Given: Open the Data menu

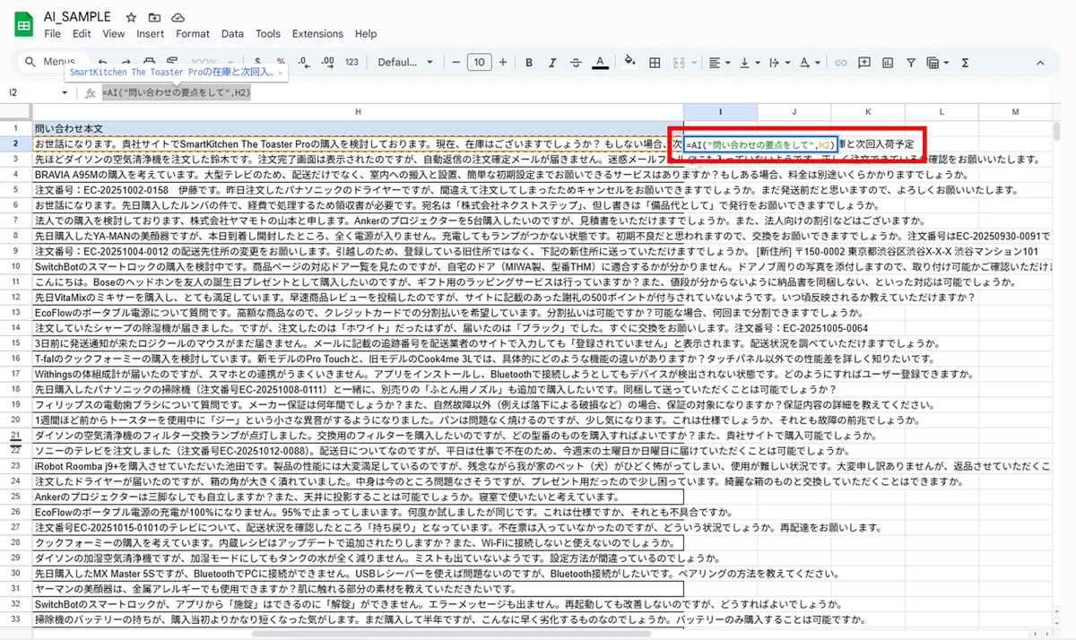Looking at the screenshot, I should (x=232, y=34).
